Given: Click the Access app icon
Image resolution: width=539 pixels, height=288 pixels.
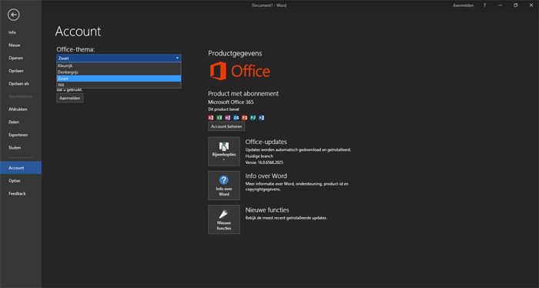Looking at the screenshot, I should click(x=211, y=118).
